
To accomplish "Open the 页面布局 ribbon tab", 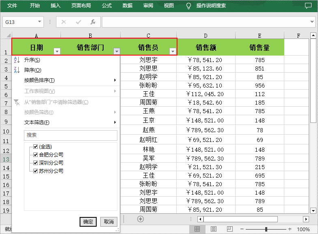I will 81,6.
